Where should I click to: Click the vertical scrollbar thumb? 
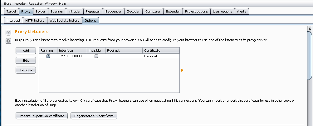point(310,55)
